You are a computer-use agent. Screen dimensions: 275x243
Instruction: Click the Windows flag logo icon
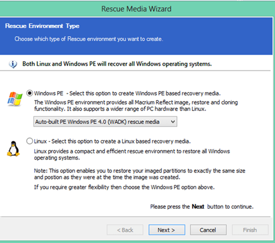point(15,99)
